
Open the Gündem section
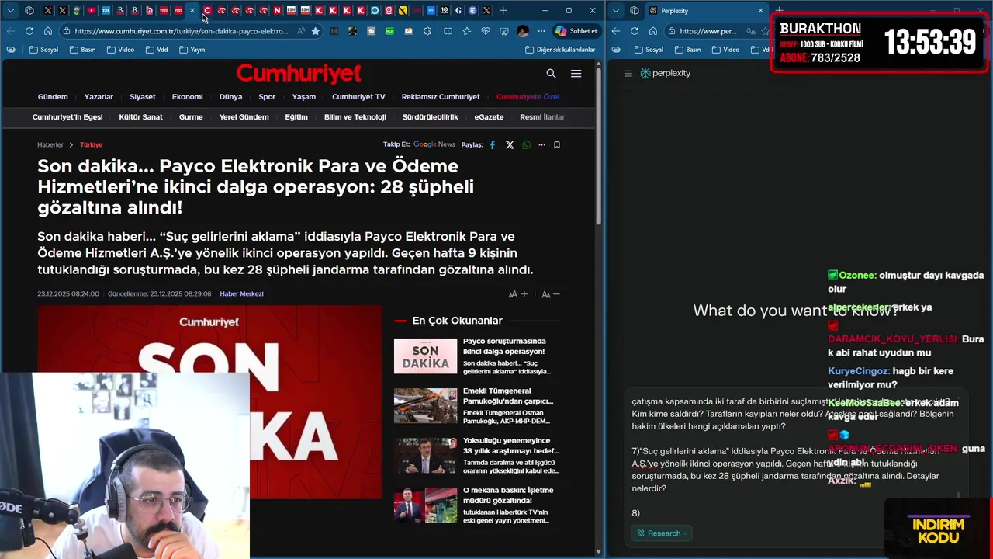coord(53,97)
